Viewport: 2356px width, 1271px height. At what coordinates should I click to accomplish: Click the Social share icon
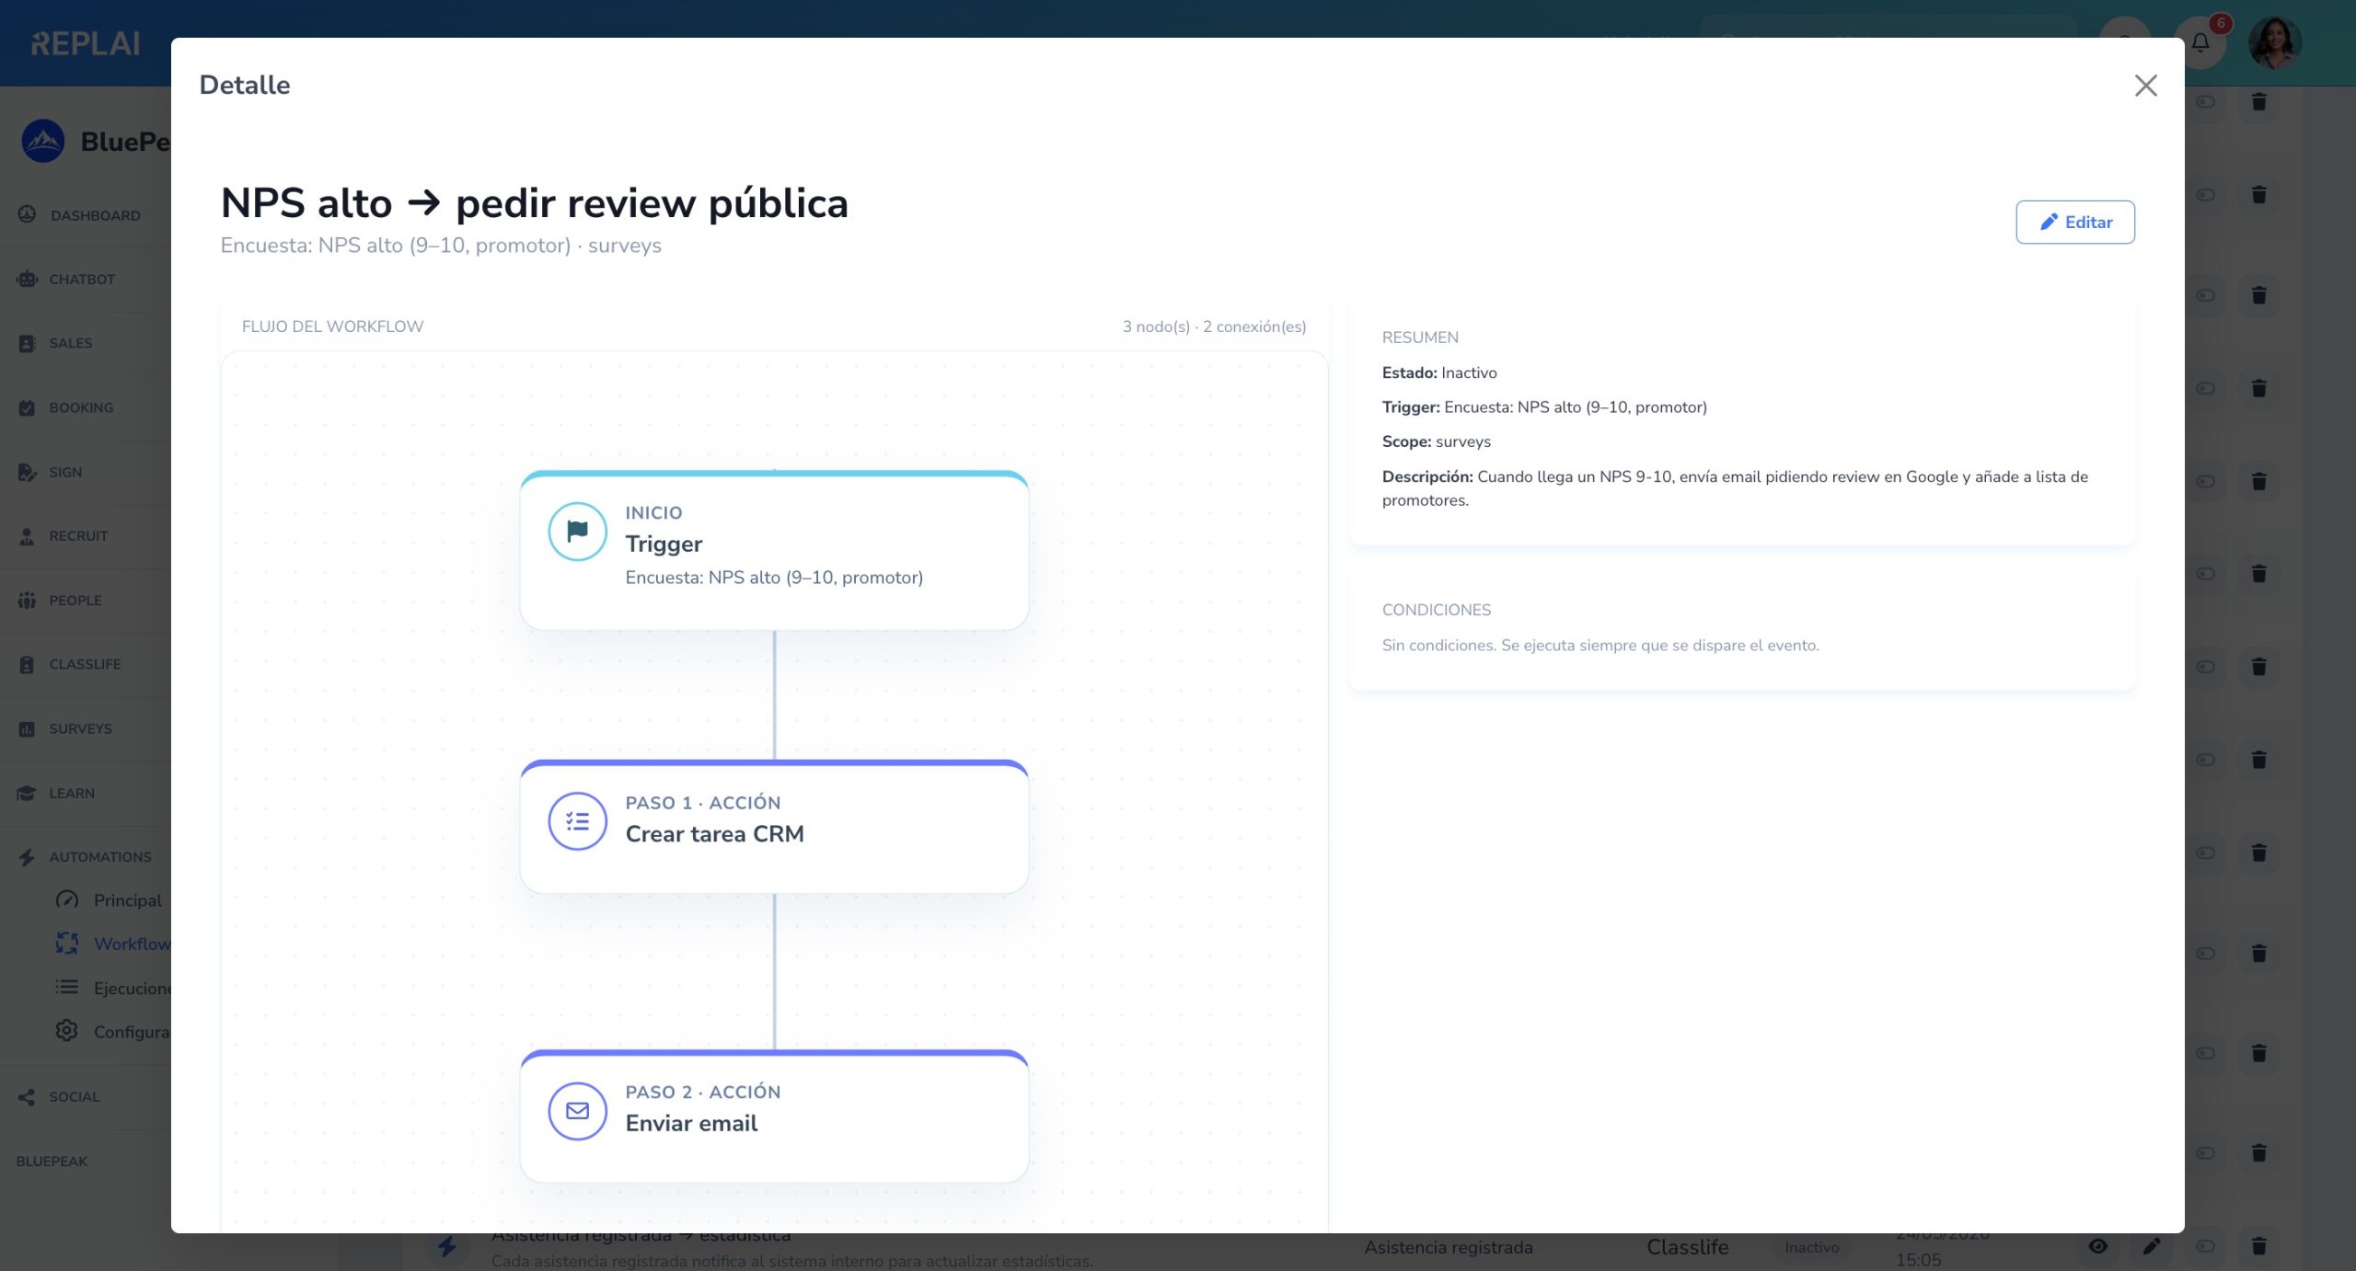(x=27, y=1096)
